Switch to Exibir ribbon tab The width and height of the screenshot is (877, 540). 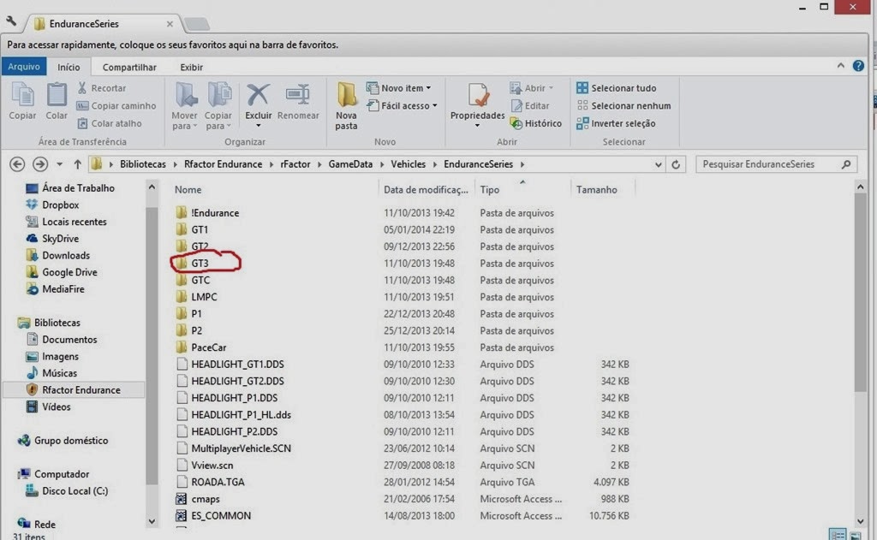[x=191, y=67]
